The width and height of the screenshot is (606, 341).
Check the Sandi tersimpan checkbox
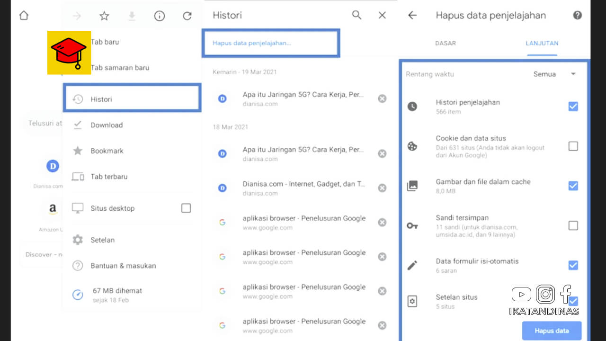573,225
